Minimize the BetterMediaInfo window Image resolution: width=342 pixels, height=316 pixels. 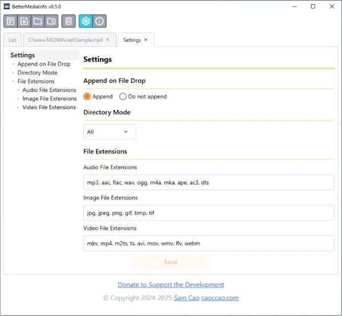click(x=295, y=6)
